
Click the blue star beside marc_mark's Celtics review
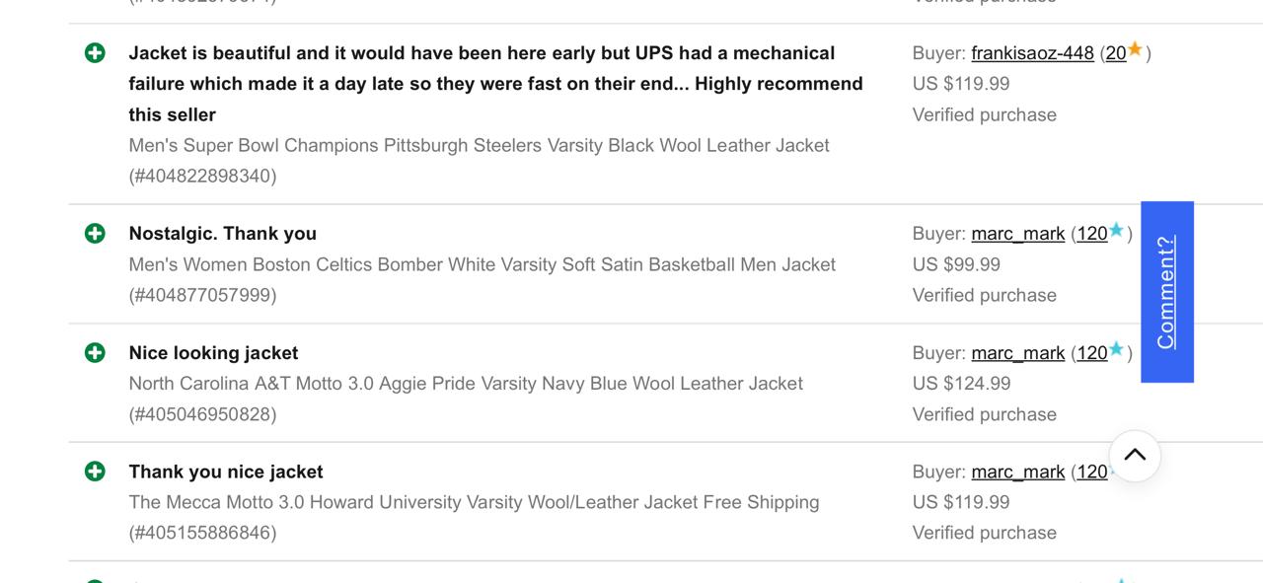(x=1117, y=229)
